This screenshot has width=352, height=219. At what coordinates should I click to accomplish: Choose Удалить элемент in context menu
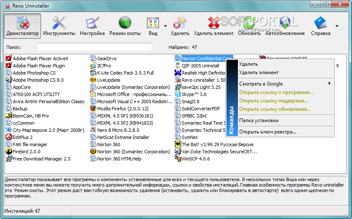(x=259, y=73)
